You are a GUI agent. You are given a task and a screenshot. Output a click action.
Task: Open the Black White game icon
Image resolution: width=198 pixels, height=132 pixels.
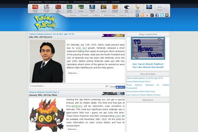point(126,9)
